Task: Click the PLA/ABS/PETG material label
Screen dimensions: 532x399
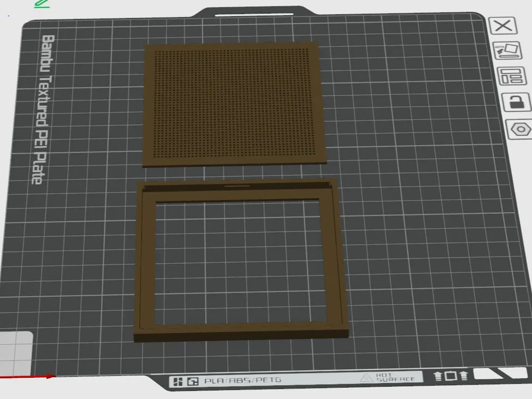Action: click(x=242, y=380)
